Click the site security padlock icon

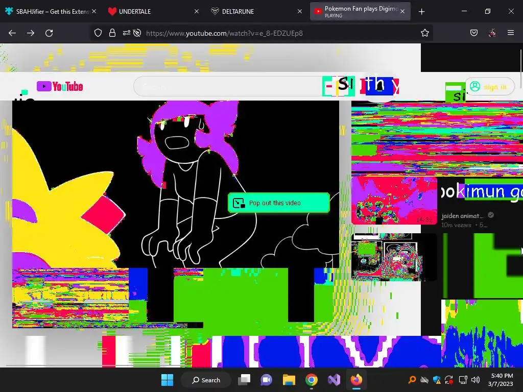tap(112, 33)
